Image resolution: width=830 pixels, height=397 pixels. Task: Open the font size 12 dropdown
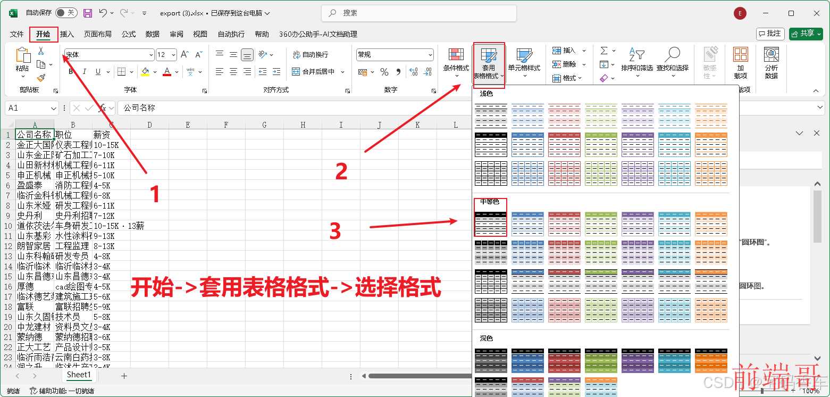coord(174,55)
